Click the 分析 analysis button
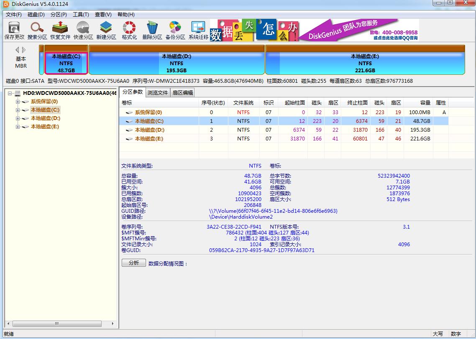This screenshot has width=476, height=339. (133, 263)
